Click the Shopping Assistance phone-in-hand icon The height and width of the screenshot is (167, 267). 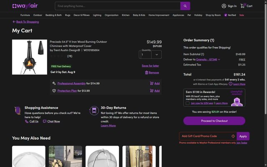pyautogui.click(x=18, y=111)
